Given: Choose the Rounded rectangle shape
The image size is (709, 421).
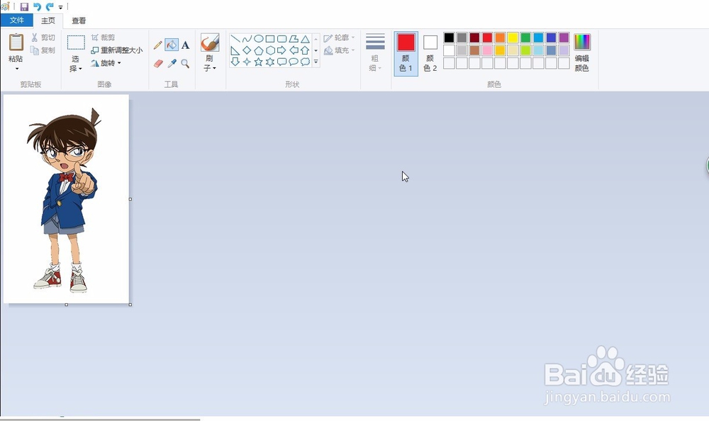Looking at the screenshot, I should coord(282,39).
